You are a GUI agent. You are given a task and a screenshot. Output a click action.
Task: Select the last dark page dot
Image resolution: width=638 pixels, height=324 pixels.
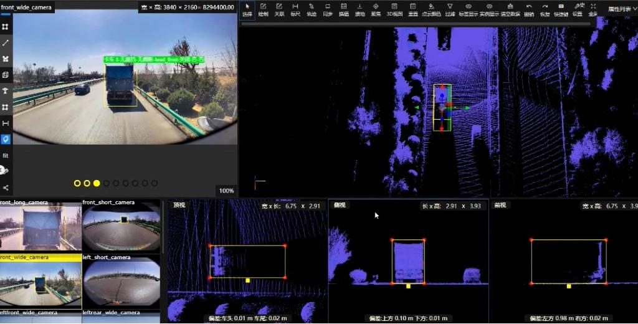155,183
